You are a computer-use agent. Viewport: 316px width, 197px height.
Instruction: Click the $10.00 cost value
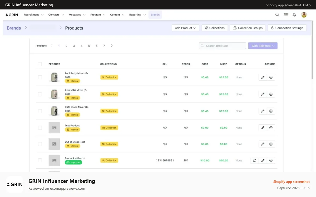pos(205,160)
